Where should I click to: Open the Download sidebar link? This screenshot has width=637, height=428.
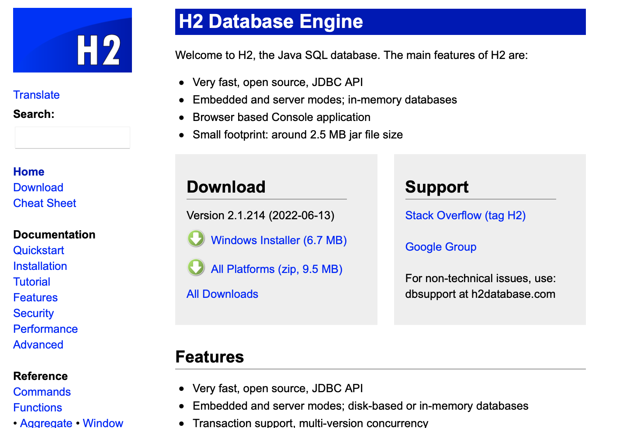tap(38, 187)
